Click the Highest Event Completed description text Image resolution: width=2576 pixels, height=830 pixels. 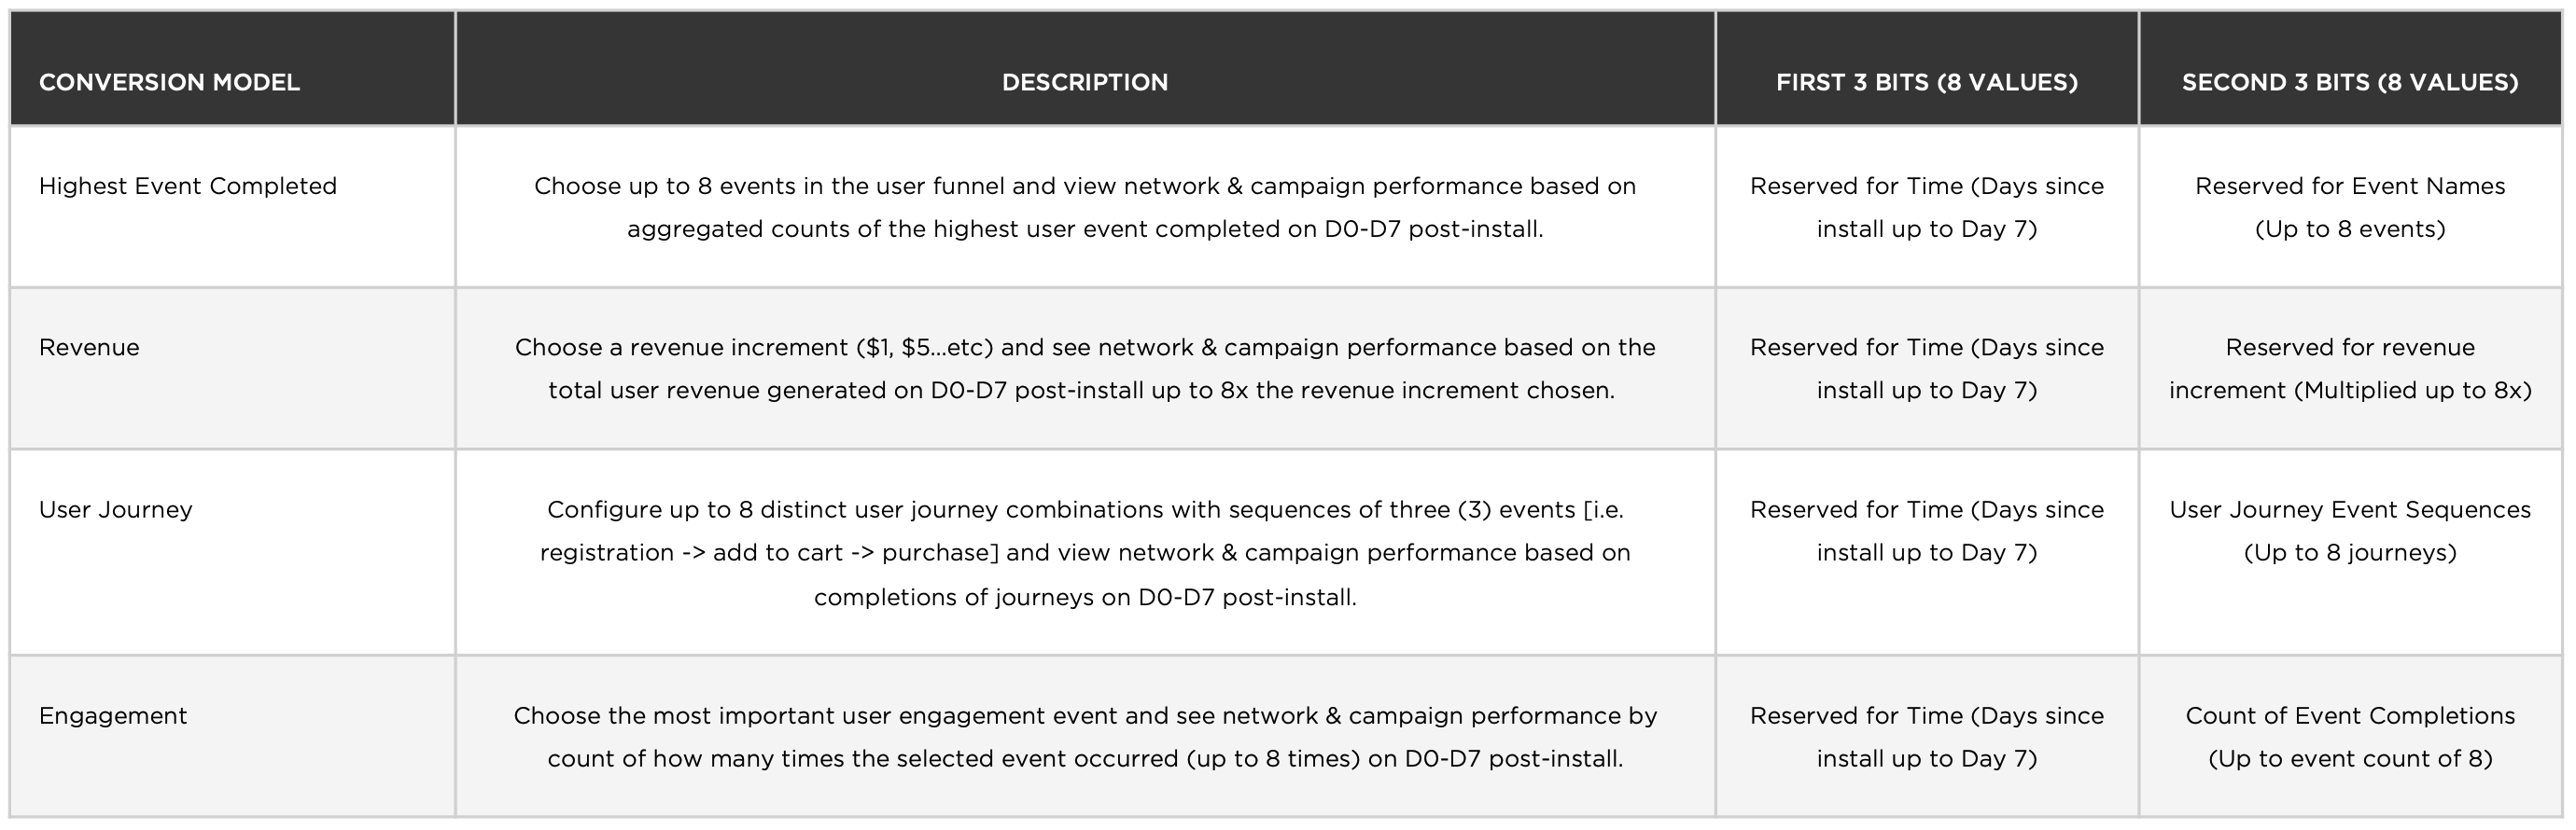click(x=1085, y=208)
